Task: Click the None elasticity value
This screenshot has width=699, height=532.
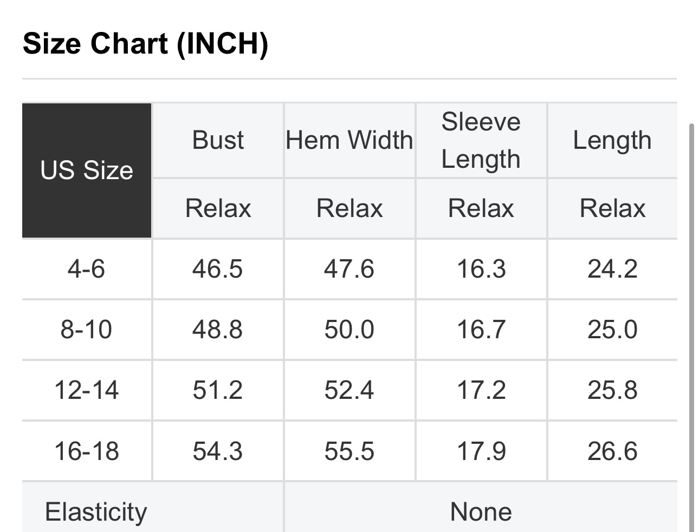Action: [481, 511]
